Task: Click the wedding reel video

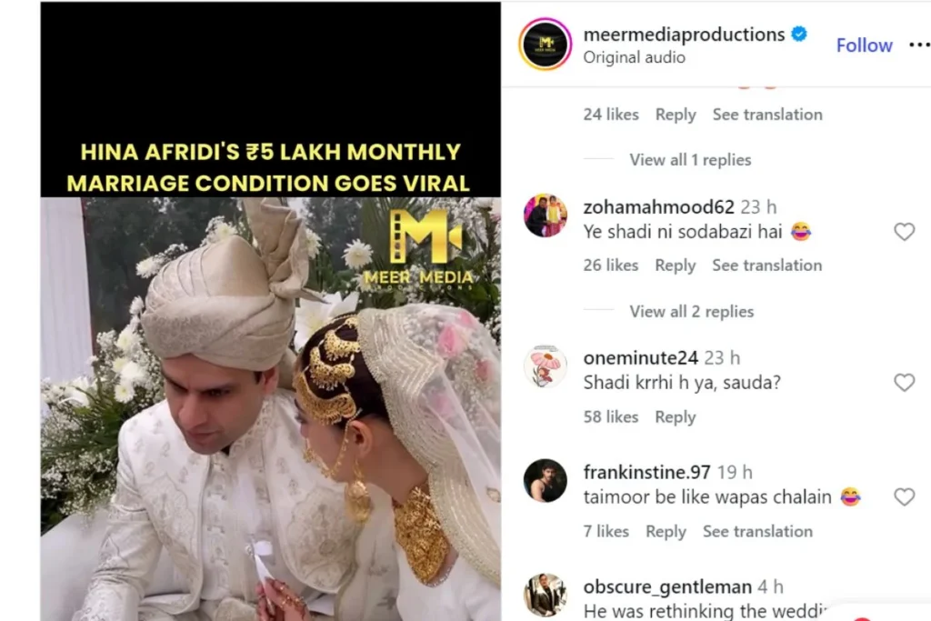Action: coord(271,311)
